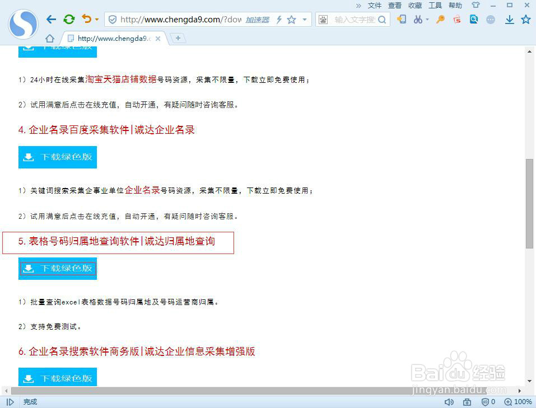Click the chengda9.com address bar URL
This screenshot has width=536, height=408.
181,20
